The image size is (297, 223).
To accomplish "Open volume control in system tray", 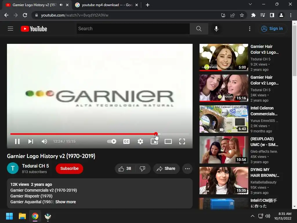I will [268, 216].
